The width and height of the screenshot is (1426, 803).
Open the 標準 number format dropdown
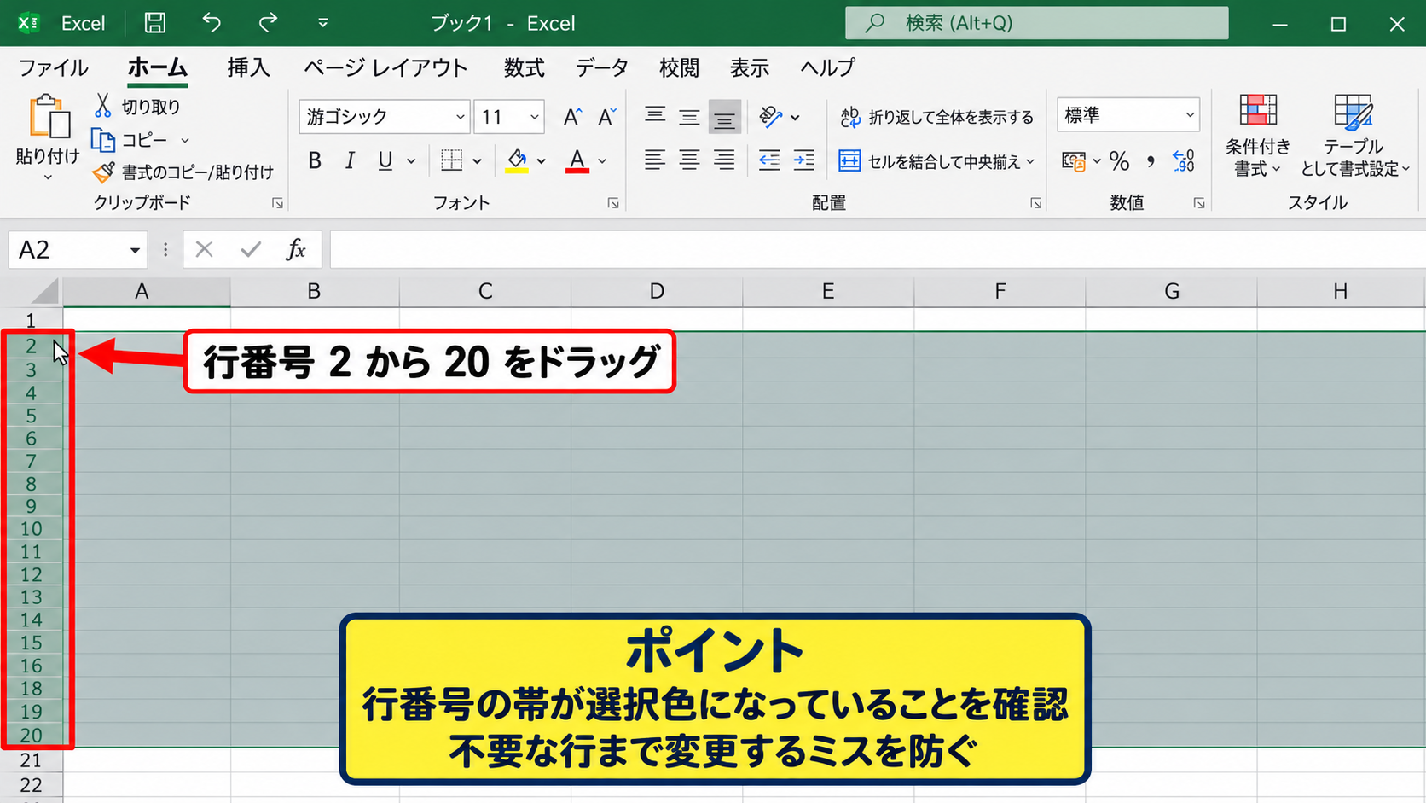tap(1190, 114)
